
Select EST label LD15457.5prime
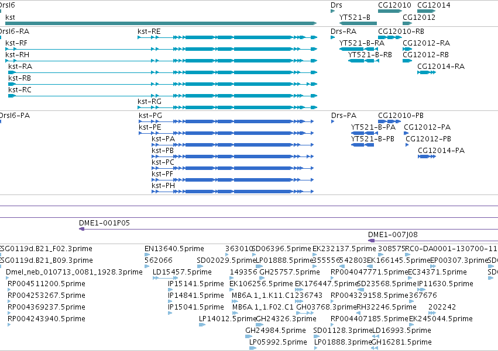pos(182,272)
